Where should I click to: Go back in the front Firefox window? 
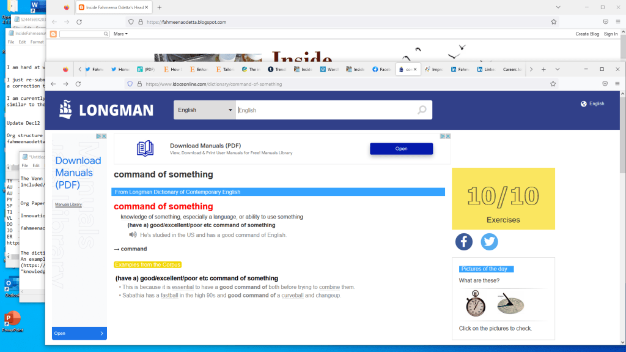coord(54,84)
